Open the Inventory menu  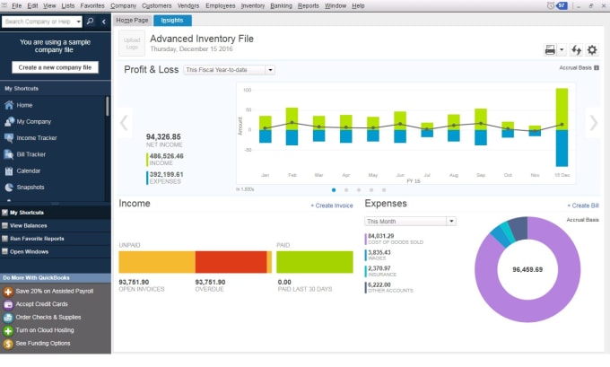(253, 6)
